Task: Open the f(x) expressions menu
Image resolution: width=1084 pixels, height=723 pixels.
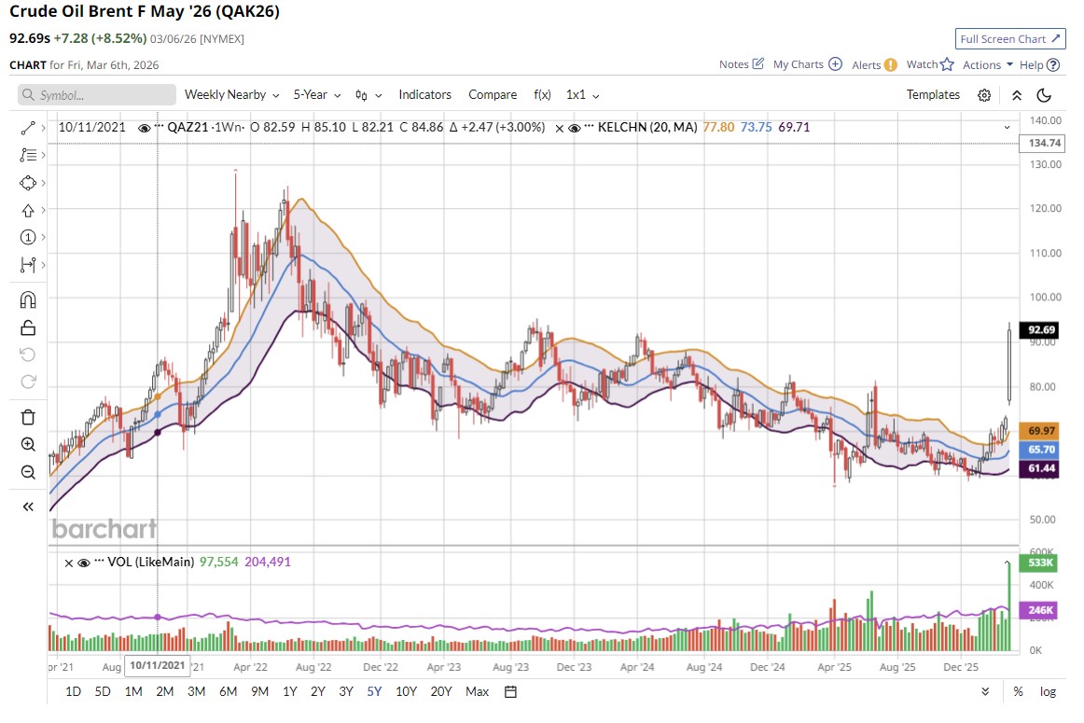Action: tap(542, 95)
